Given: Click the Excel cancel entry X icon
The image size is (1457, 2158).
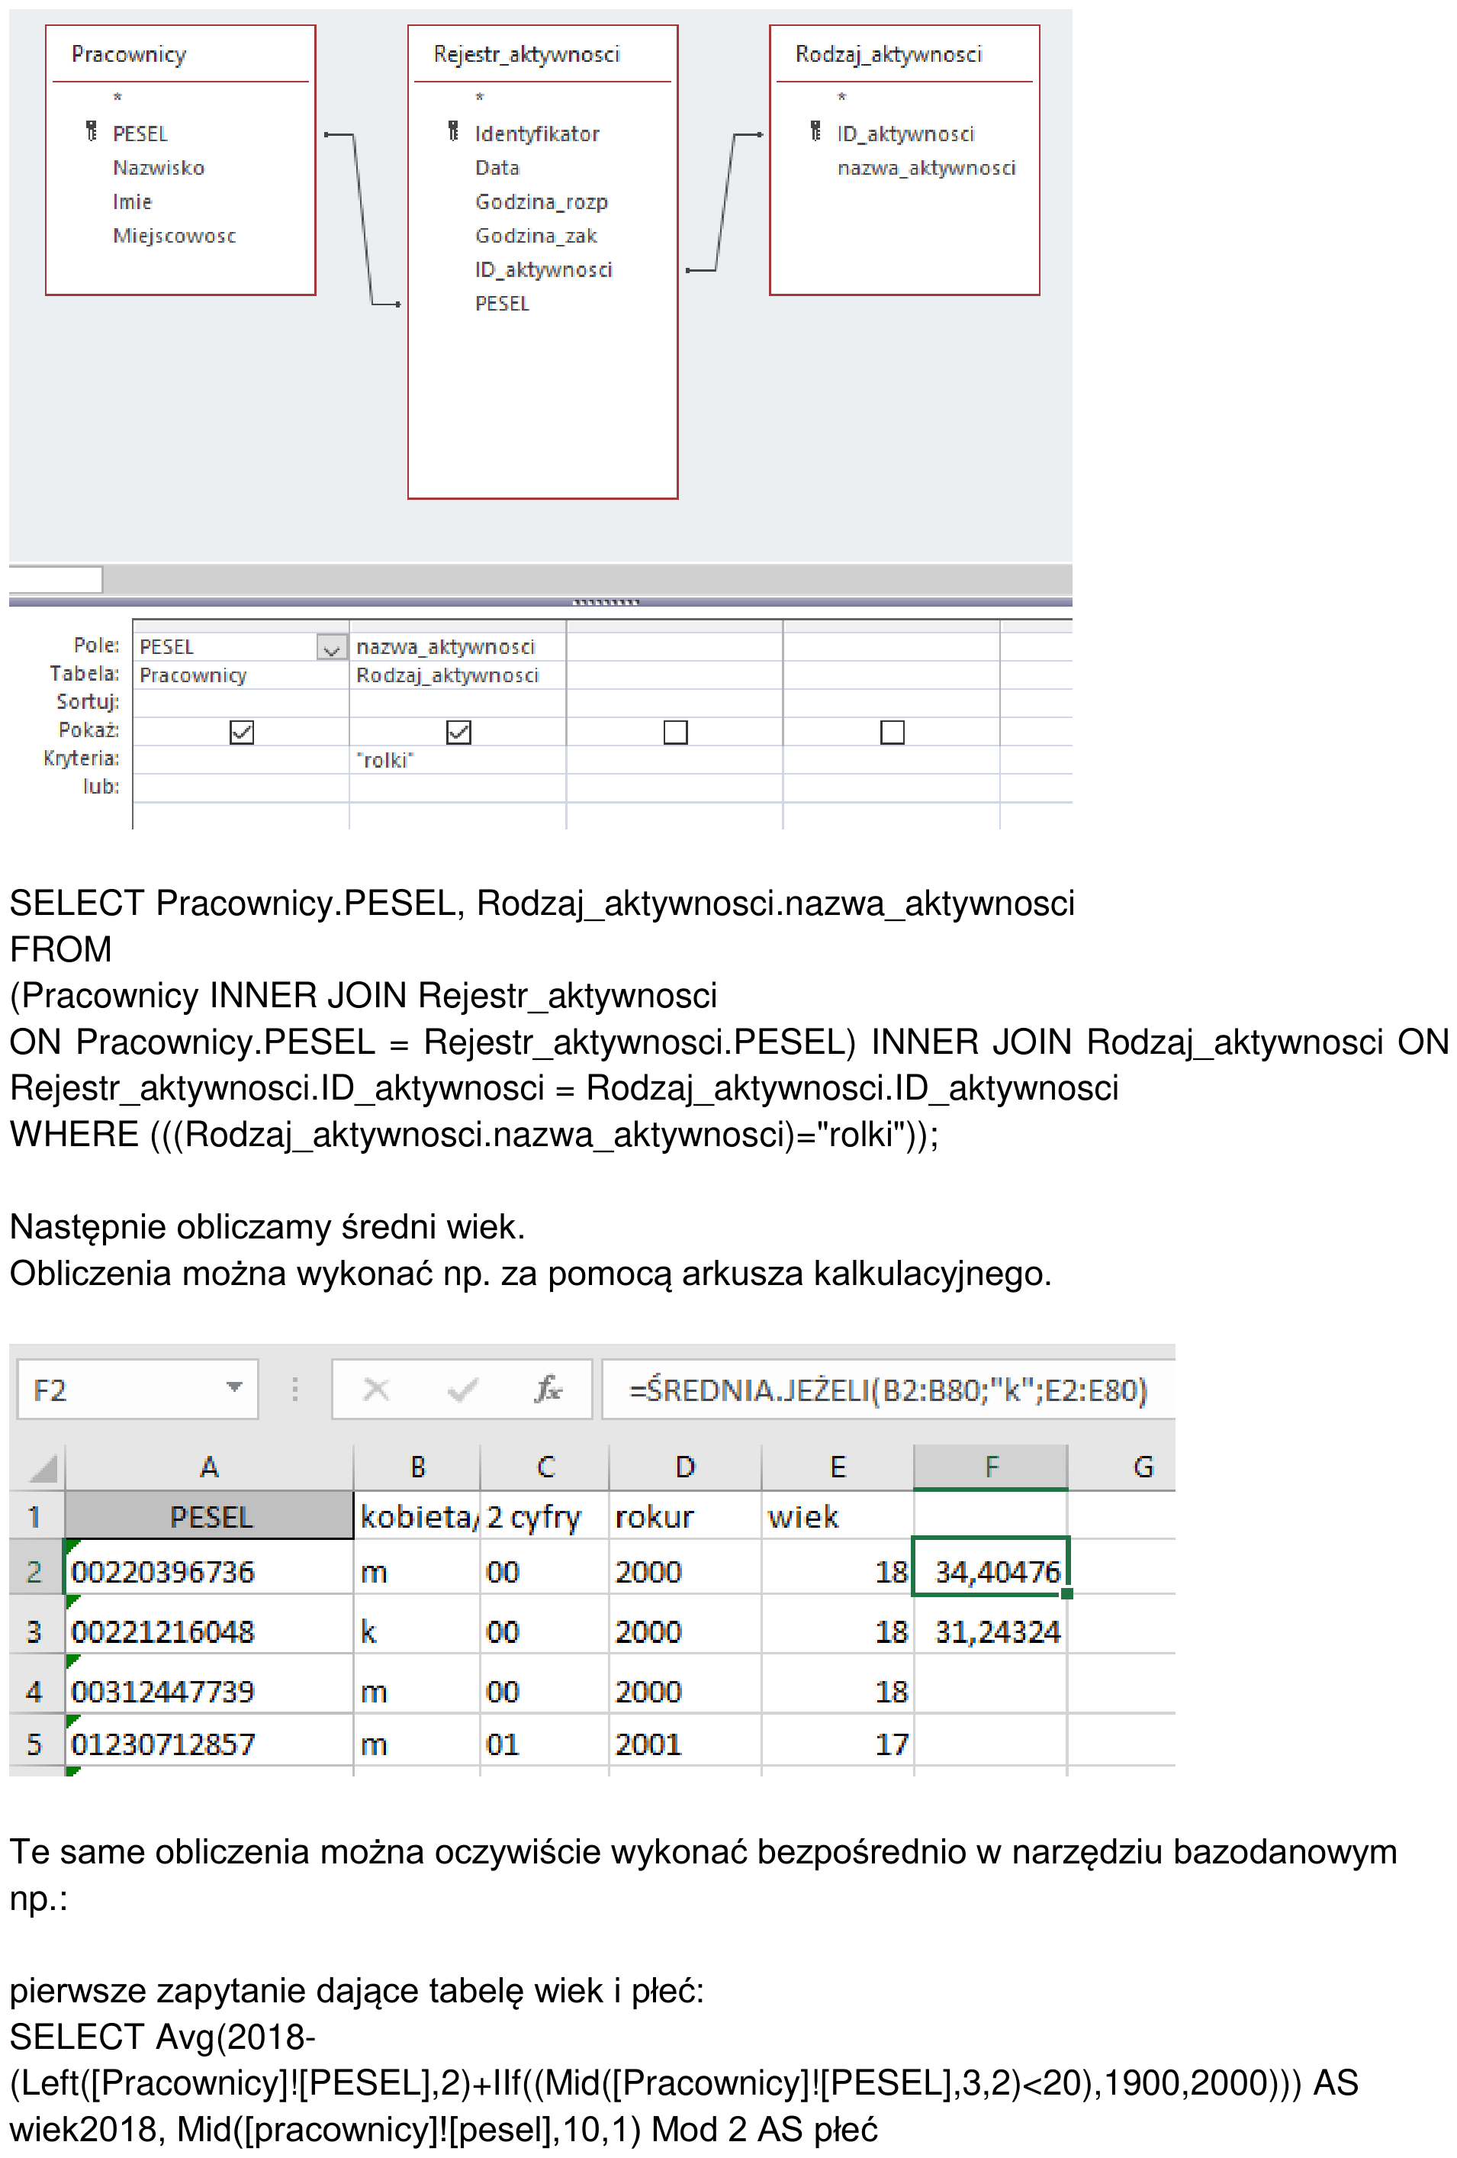Looking at the screenshot, I should (x=376, y=1389).
